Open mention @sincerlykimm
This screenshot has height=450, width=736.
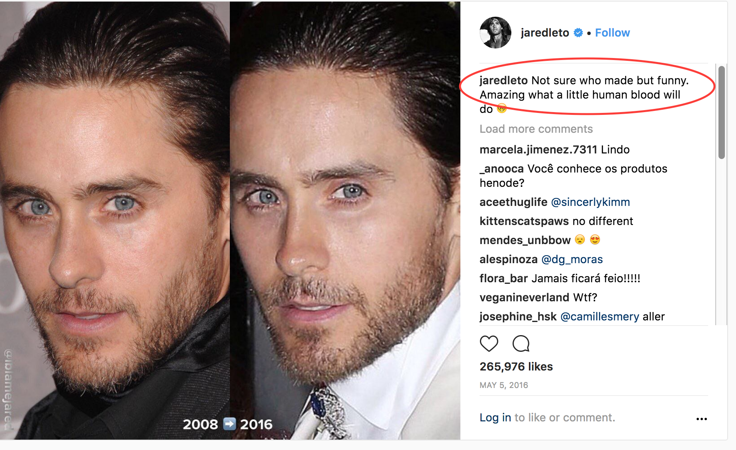coord(590,202)
